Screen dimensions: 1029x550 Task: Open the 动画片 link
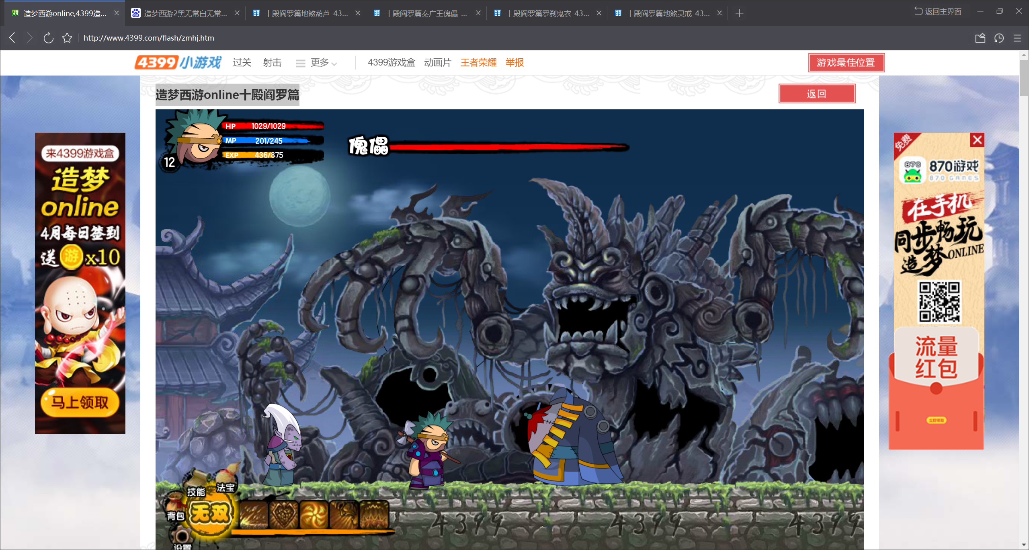[x=438, y=62]
